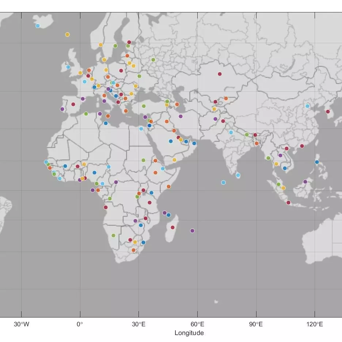
Task: Select the yellow marker on the Malay Peninsula
Action: coord(283,187)
